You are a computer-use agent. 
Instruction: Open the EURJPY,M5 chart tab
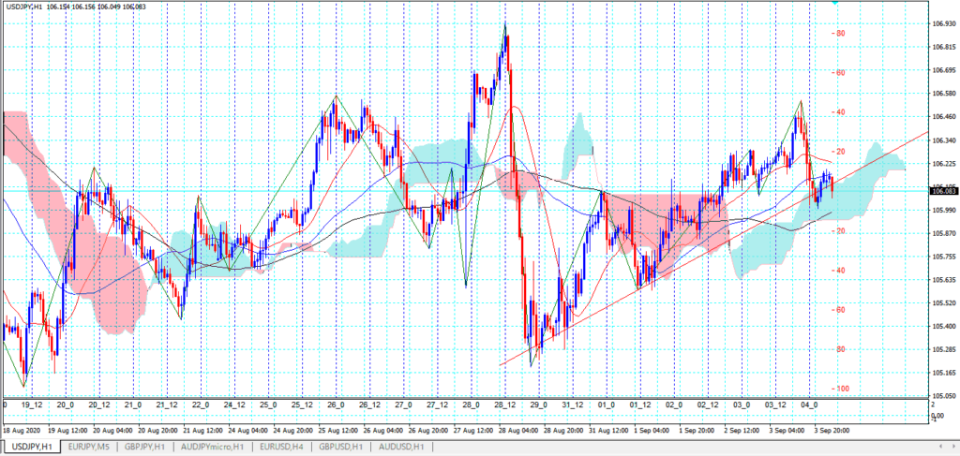click(89, 448)
